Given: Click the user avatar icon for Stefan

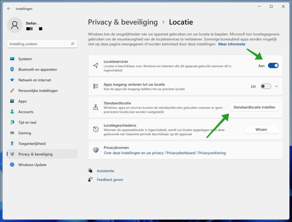Looking at the screenshot, I should click(15, 25).
